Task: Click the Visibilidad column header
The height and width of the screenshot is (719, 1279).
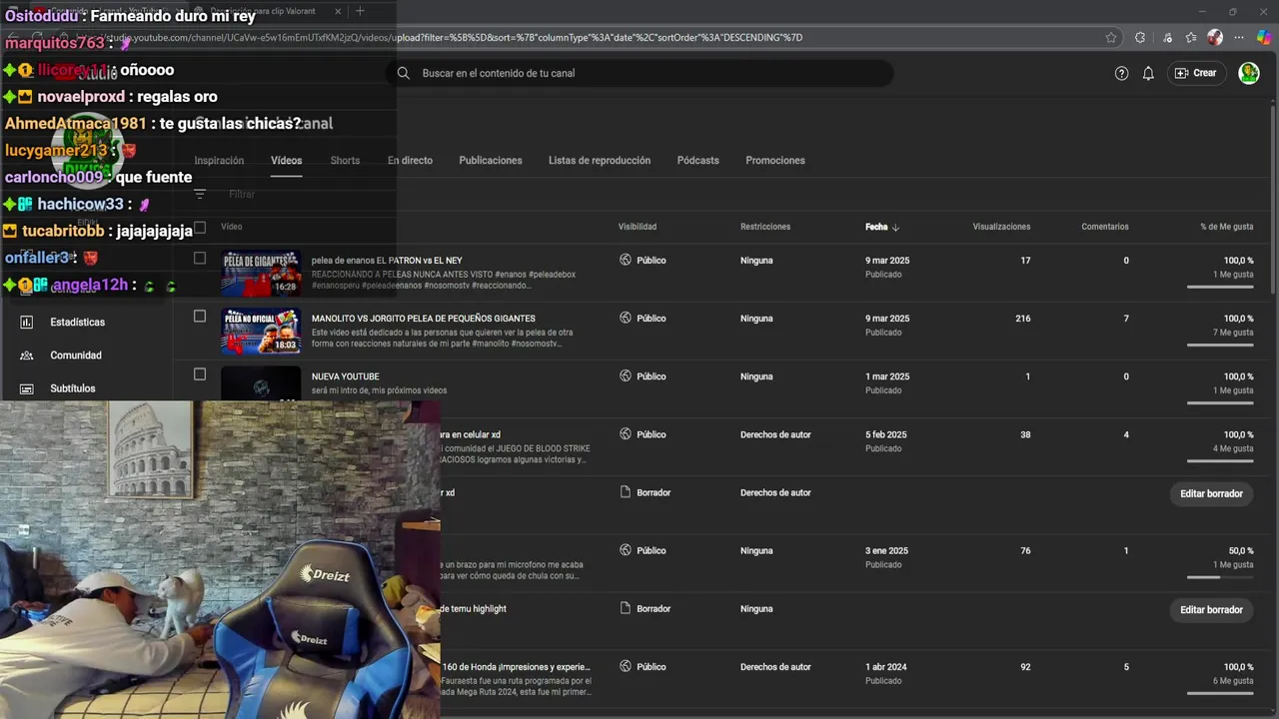Action: (x=638, y=227)
